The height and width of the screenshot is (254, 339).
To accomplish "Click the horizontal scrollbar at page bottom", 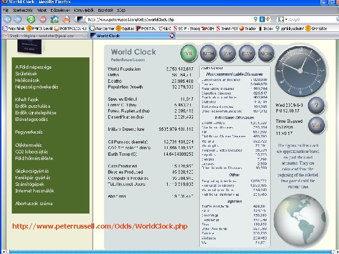I will [169, 252].
